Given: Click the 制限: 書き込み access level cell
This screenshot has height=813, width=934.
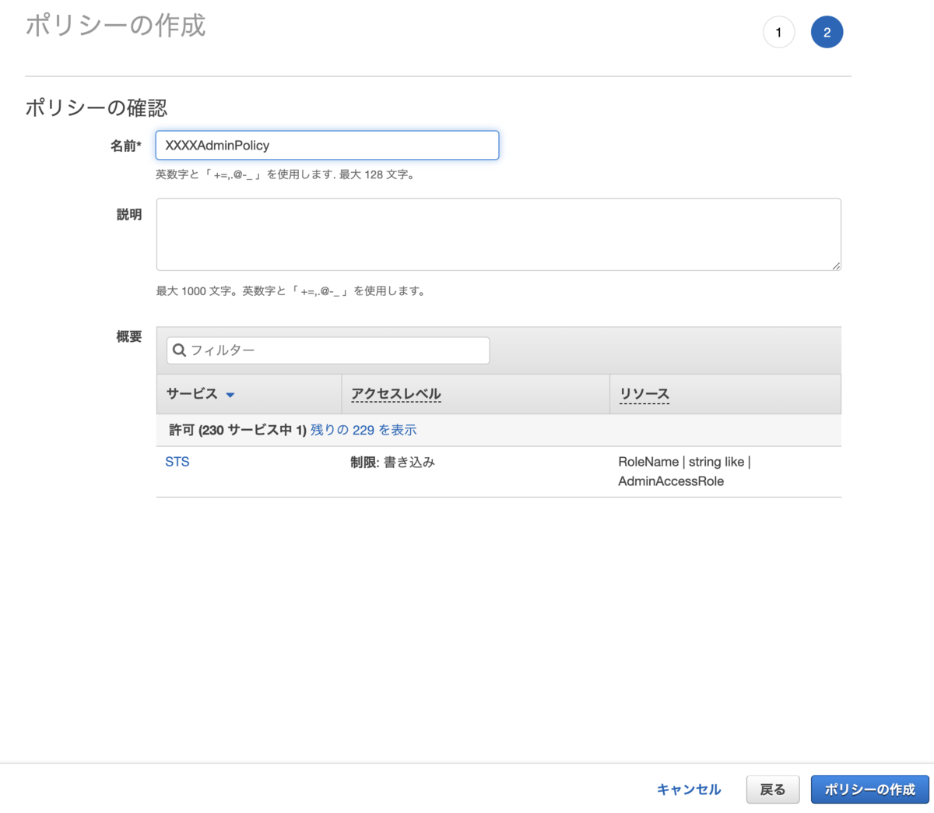Looking at the screenshot, I should tap(393, 461).
